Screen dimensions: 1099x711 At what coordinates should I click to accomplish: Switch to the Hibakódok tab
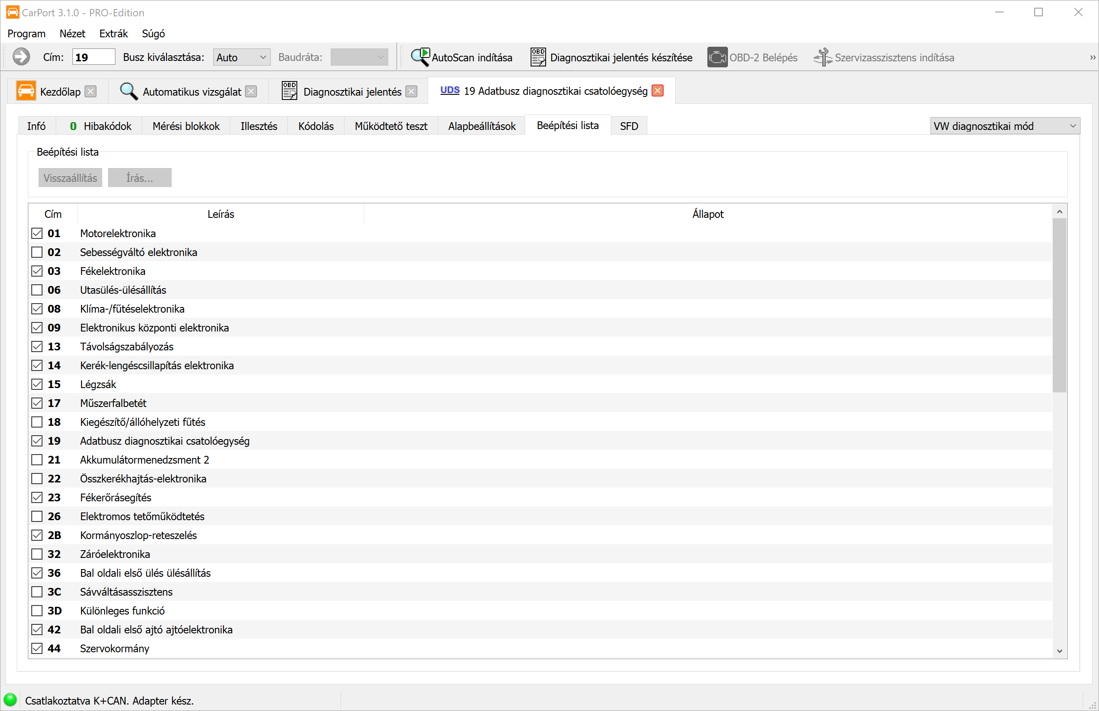pyautogui.click(x=101, y=126)
